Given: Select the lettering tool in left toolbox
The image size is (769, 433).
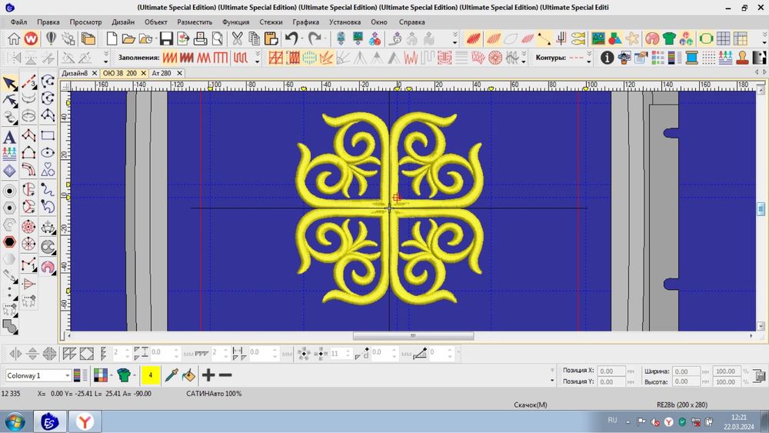Looking at the screenshot, I should (x=10, y=136).
